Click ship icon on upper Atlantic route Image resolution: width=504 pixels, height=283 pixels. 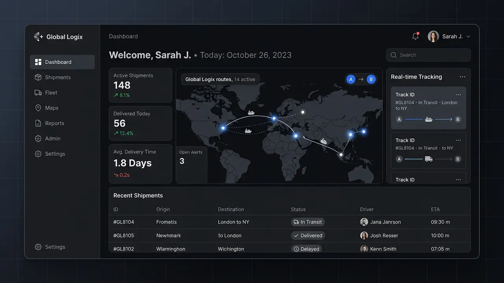[251, 112]
